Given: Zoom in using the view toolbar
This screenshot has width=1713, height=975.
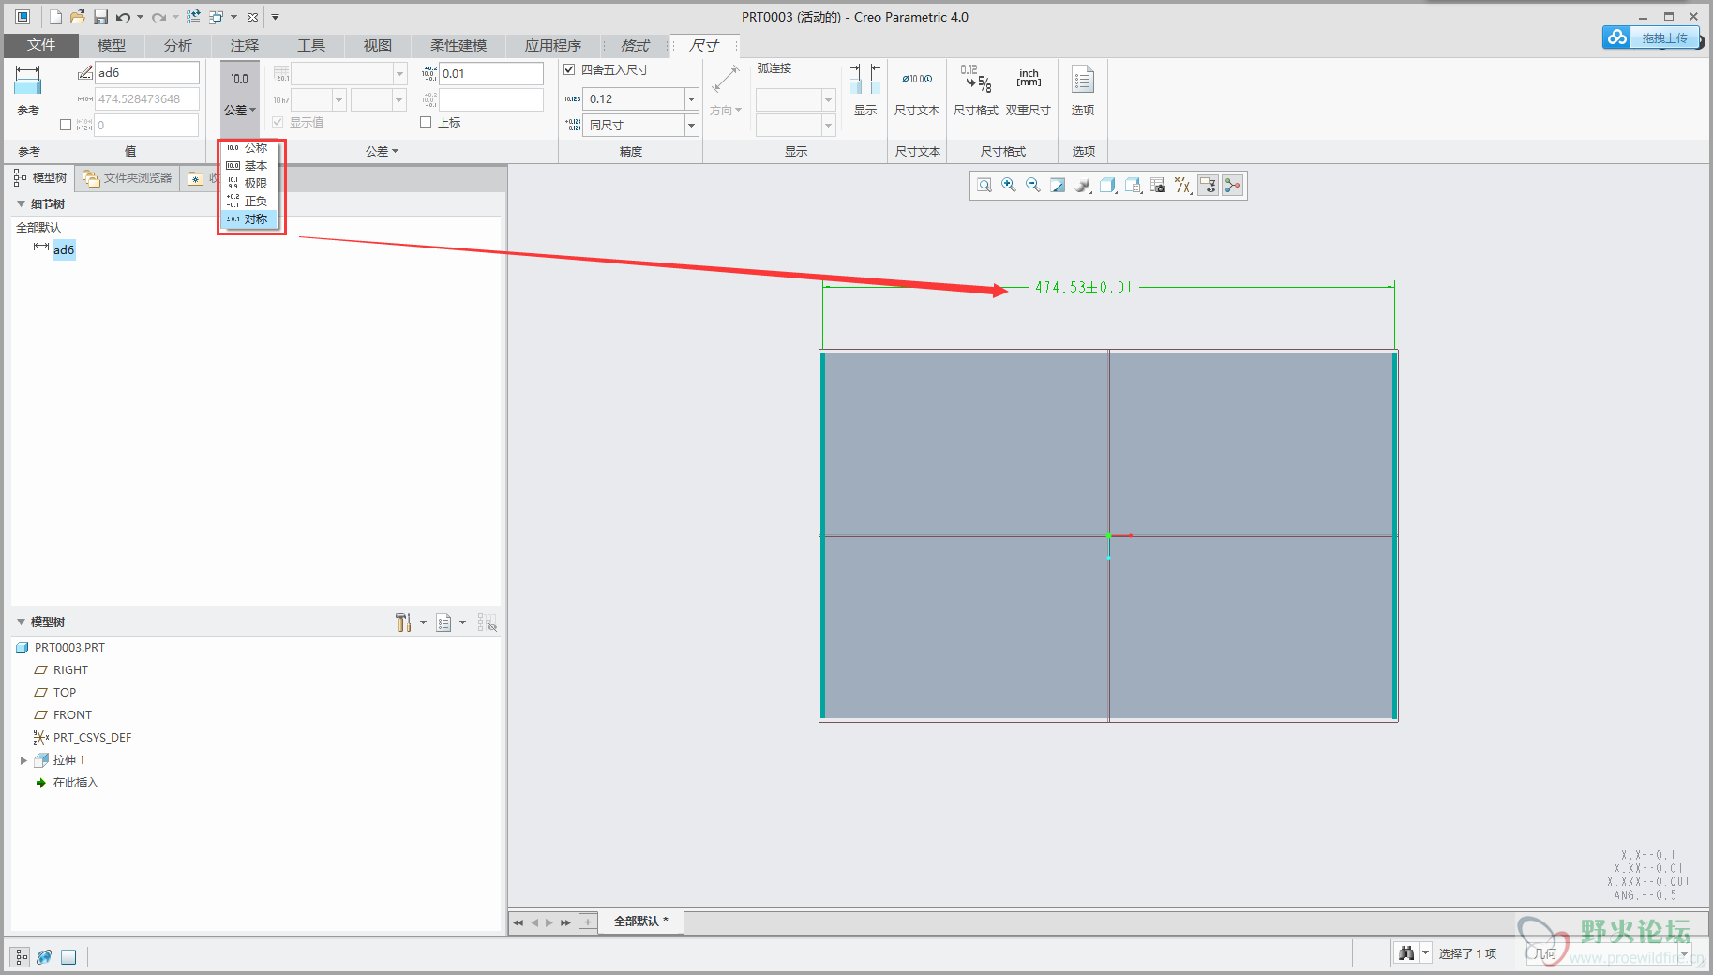Looking at the screenshot, I should point(1009,186).
